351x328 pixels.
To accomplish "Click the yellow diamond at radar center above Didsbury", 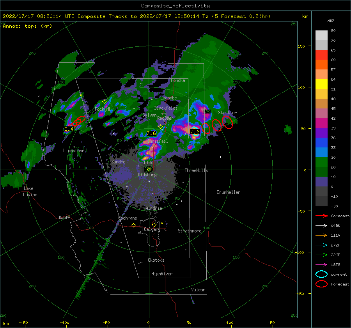I will 149,170.
